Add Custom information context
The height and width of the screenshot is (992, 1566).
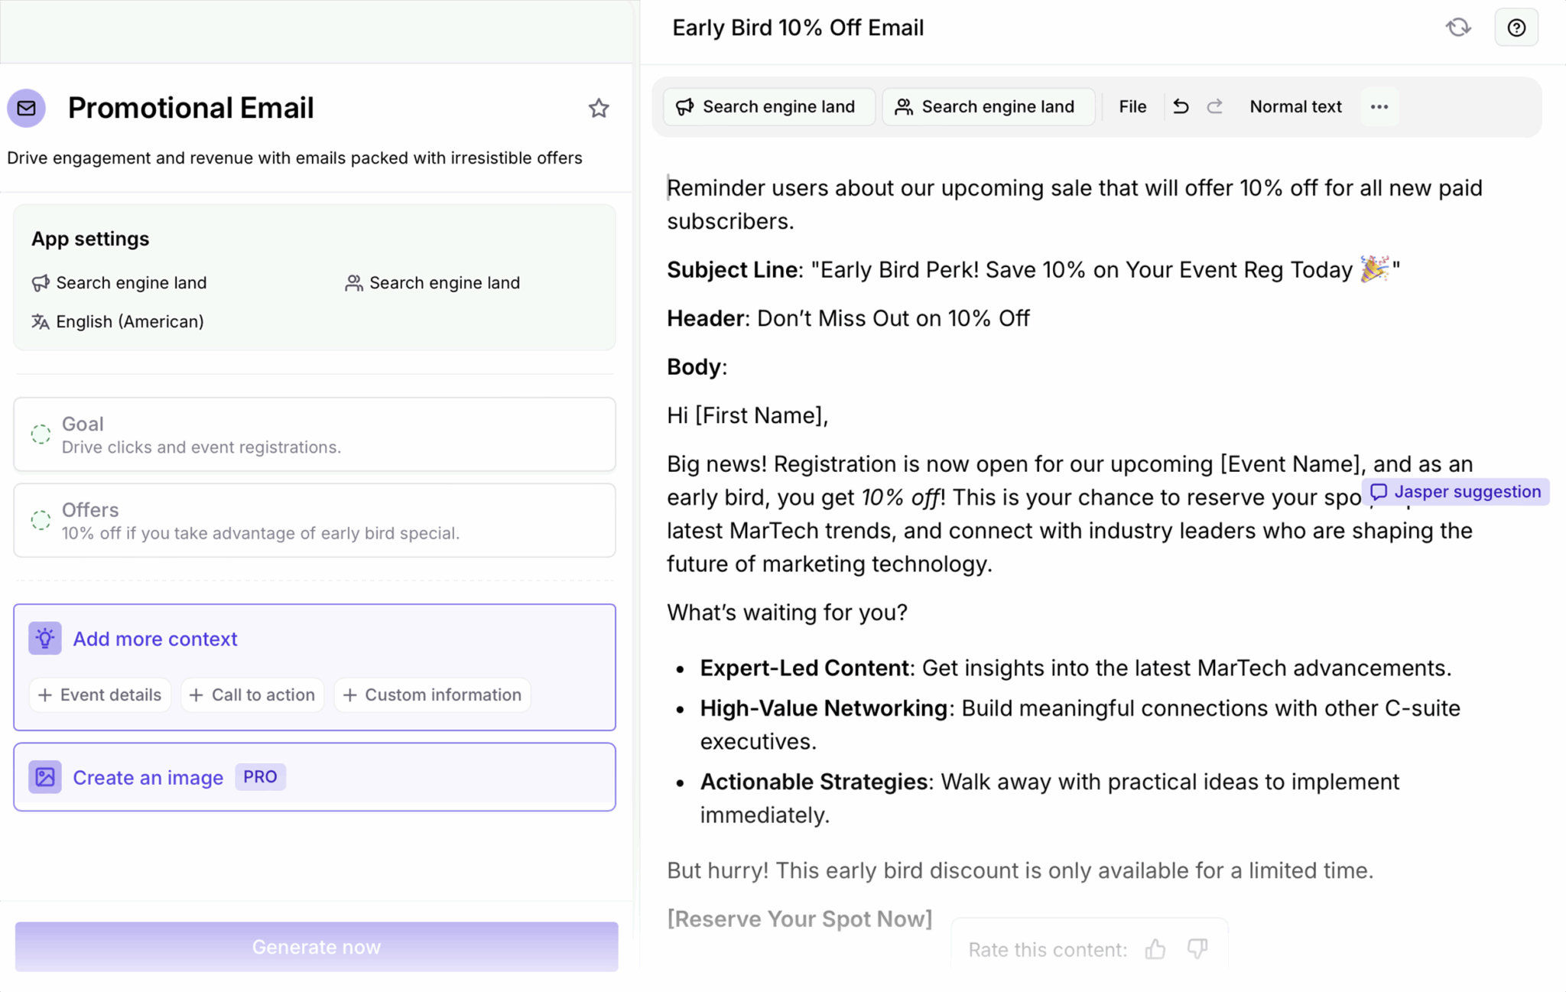432,694
